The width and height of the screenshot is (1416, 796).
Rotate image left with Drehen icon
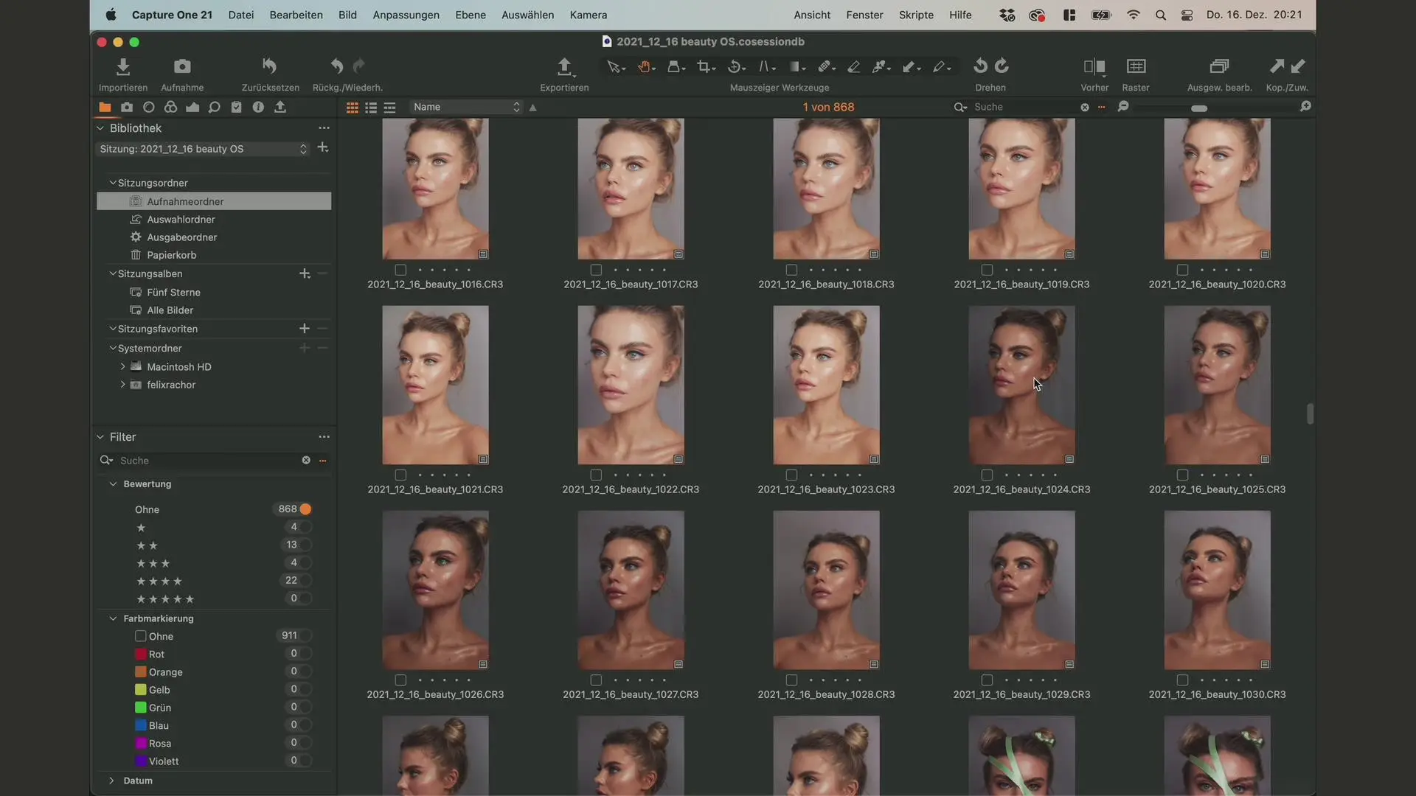[x=980, y=66]
